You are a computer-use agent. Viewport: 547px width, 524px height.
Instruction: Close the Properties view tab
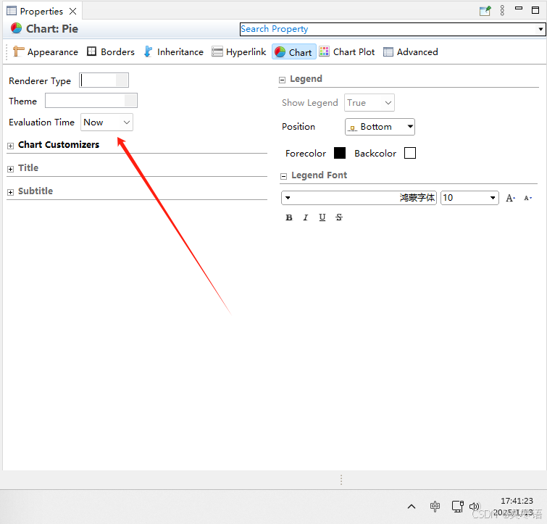coord(73,11)
